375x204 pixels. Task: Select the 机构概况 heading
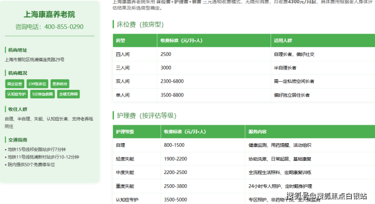(18, 73)
